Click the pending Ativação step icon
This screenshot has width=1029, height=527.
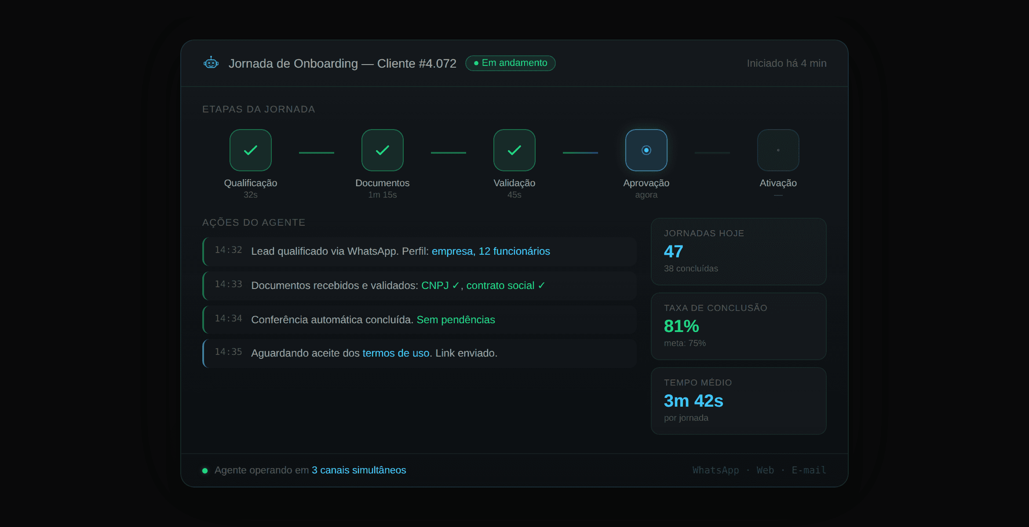pos(778,150)
